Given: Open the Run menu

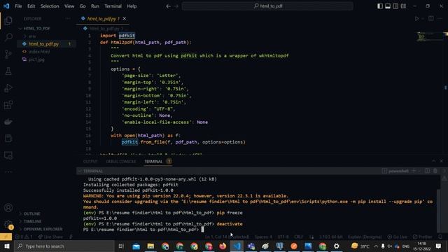Looking at the screenshot, I should click(x=95, y=6).
